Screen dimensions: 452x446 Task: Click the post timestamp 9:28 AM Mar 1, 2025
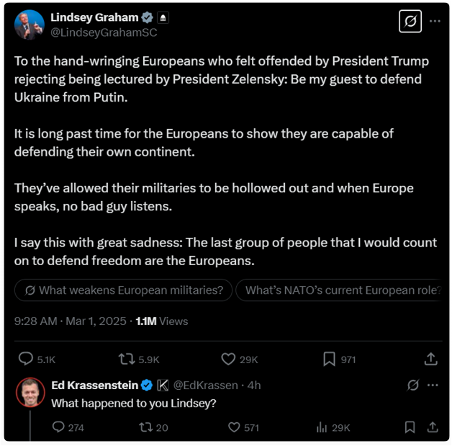pyautogui.click(x=70, y=321)
